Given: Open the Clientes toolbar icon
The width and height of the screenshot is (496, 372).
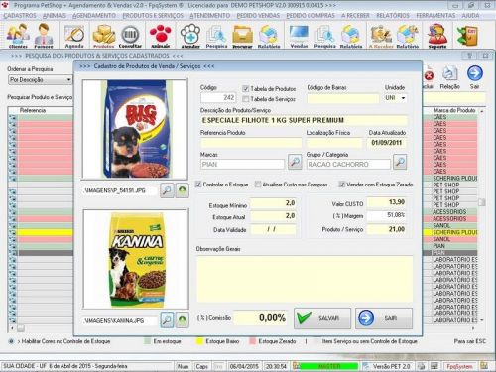Looking at the screenshot, I should pos(18,36).
